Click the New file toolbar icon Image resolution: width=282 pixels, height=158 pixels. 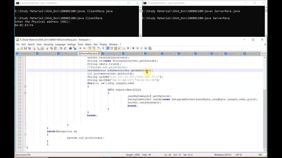[x=18, y=48]
